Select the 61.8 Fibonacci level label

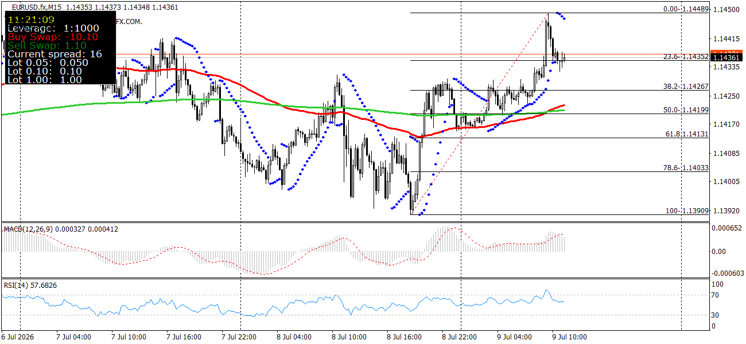685,134
